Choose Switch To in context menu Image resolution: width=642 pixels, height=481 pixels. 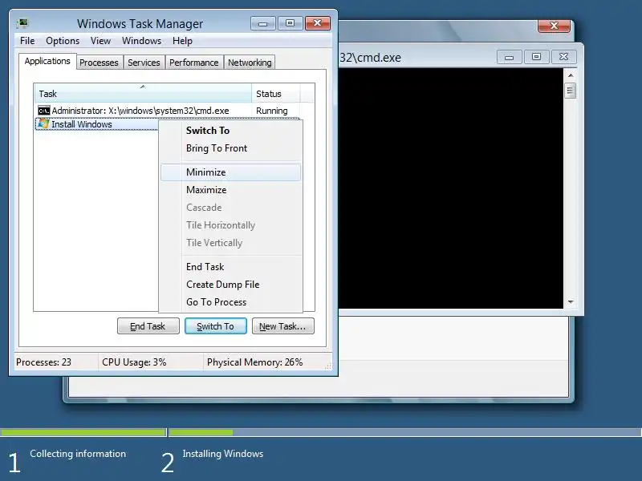point(231,131)
